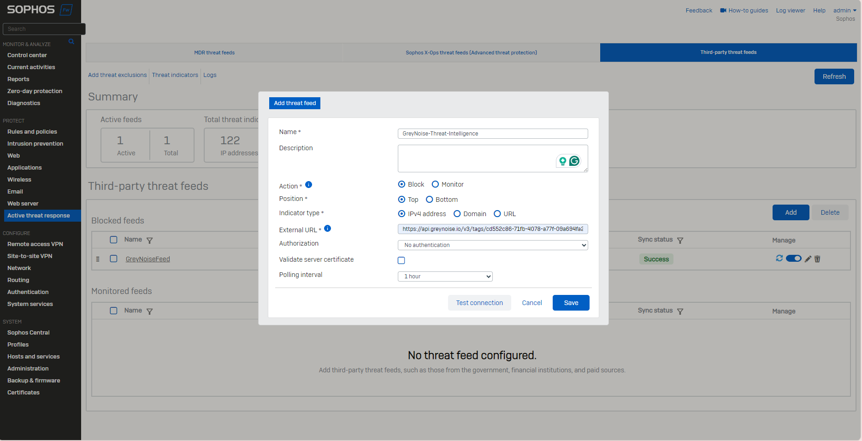Click the External URL field
Viewport: 862px width, 441px height.
pyautogui.click(x=493, y=229)
